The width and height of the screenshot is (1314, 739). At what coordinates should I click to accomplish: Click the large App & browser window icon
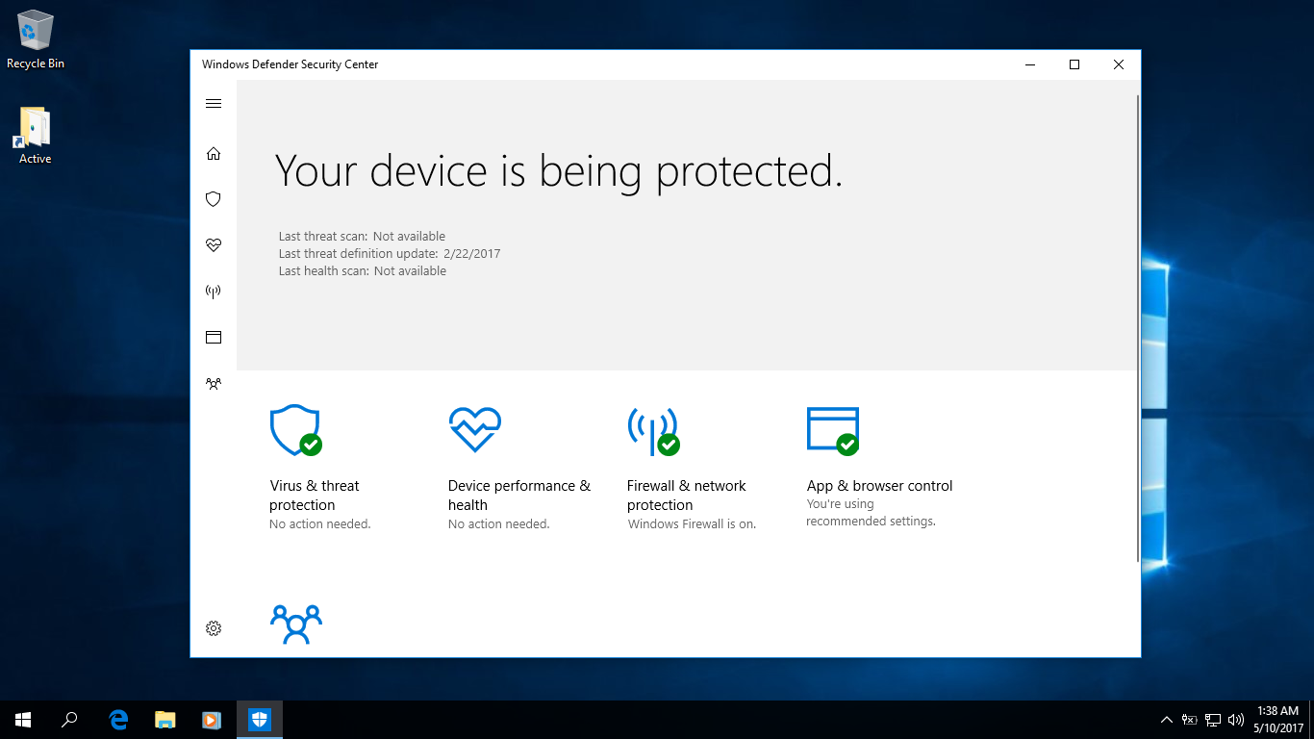pos(833,430)
